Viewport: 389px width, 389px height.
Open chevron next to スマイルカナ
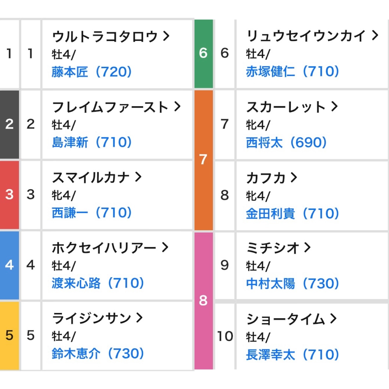click(x=138, y=177)
